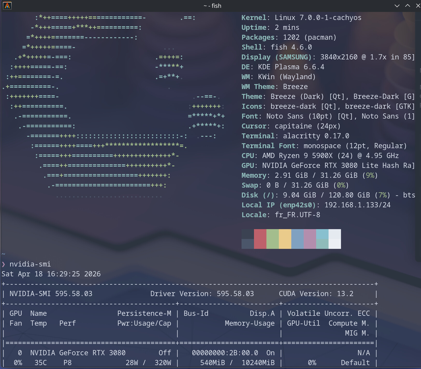Click the "~ - fish" window title text
Screen dimensions: 421x369
[212, 6]
